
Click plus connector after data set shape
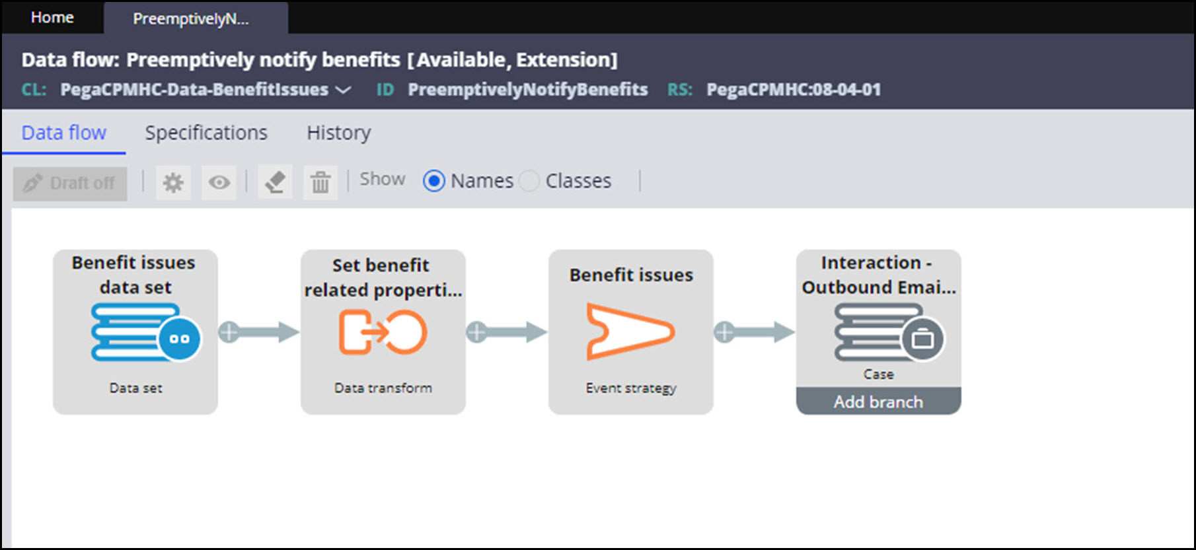tap(229, 332)
